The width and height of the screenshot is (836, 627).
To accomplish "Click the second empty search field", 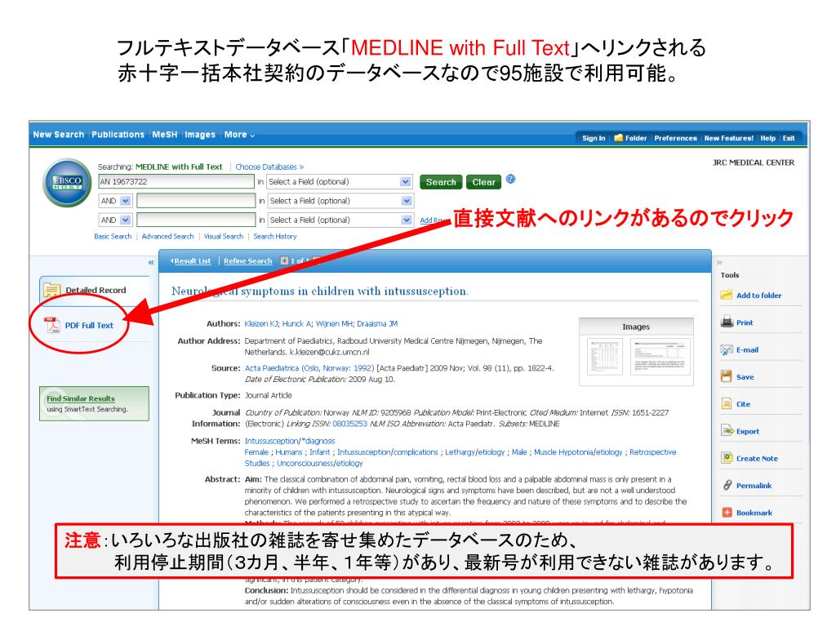I will (x=196, y=201).
